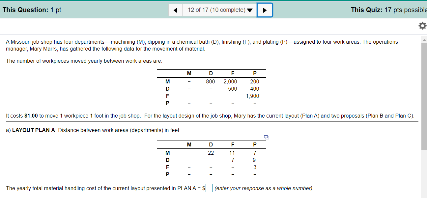Click the overlapping-windows icon above the table
Image resolution: width=427 pixels, height=198 pixels.
[266, 137]
